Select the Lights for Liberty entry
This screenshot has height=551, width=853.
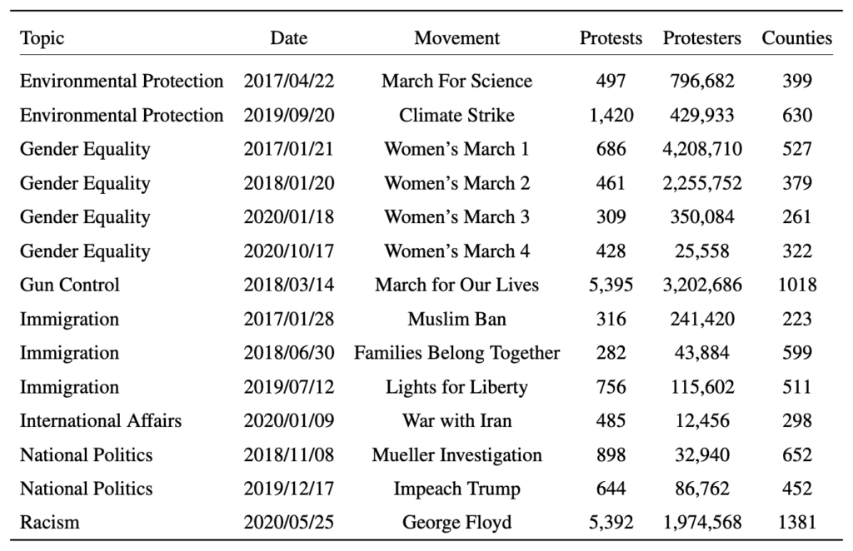coord(456,387)
